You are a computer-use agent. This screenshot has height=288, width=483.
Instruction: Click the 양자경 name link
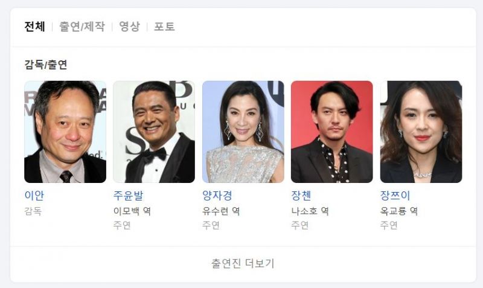[x=217, y=195]
